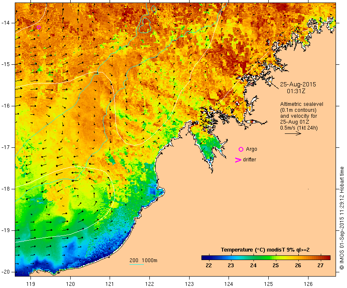Click the date text '25-Aug-2015'
347x288 pixels.
point(298,84)
